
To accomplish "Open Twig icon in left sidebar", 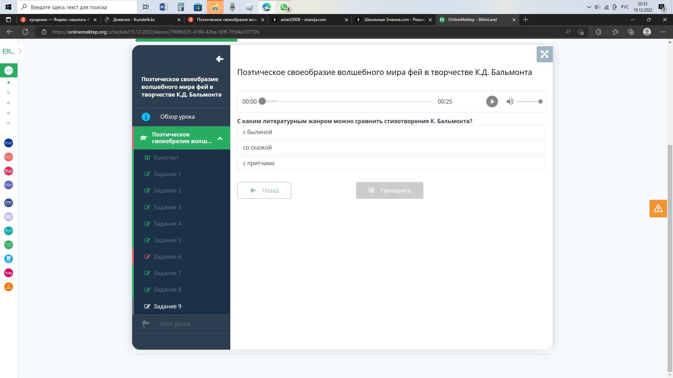I will [x=8, y=273].
